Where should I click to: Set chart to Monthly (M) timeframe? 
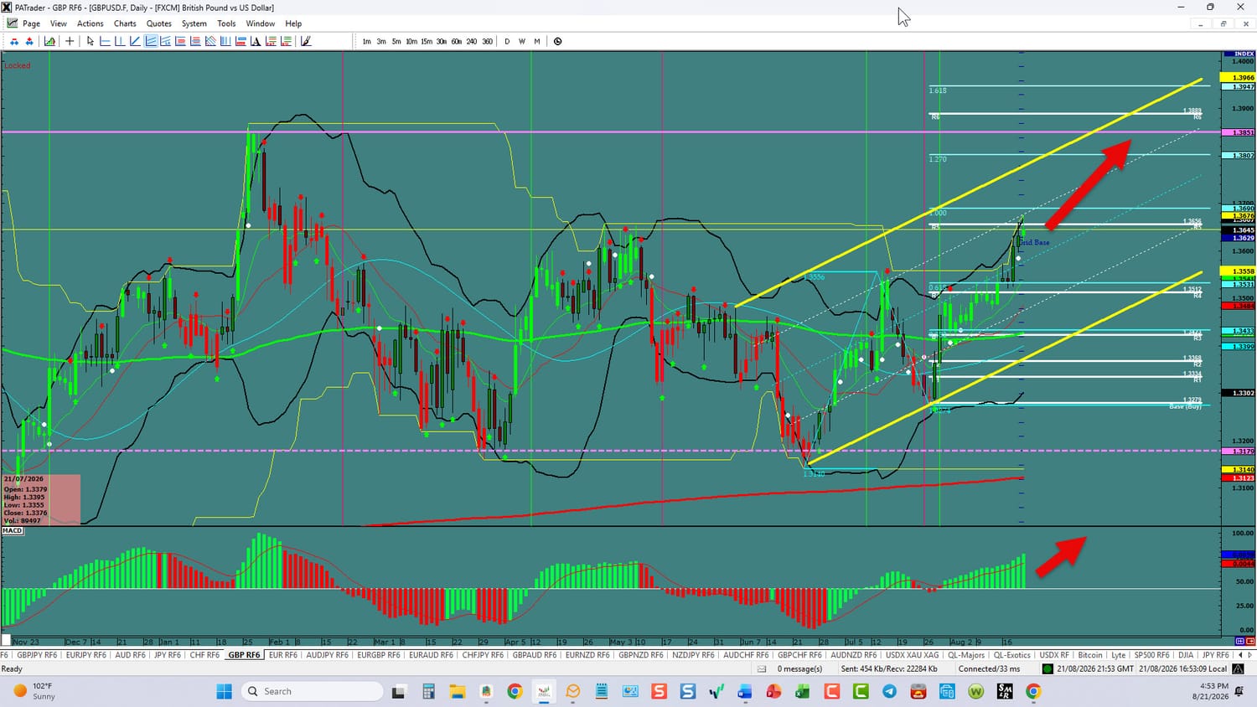tap(537, 41)
